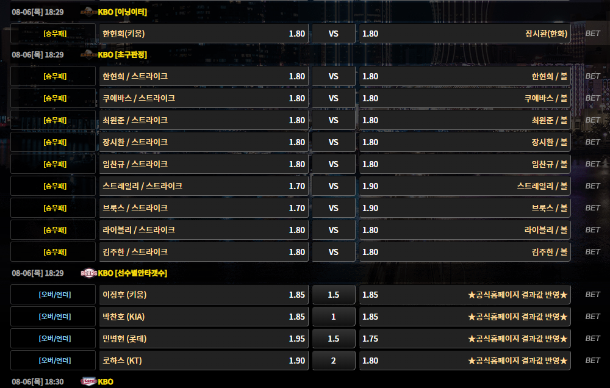Pick 장시환 / 스트라이크 at 1.80
The height and width of the screenshot is (388, 610).
pos(204,142)
